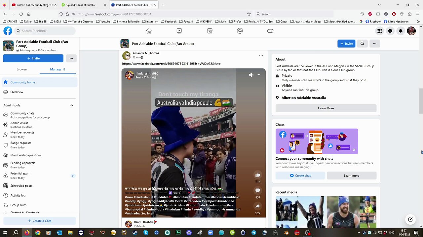This screenshot has height=237, width=423.
Task: Open WIKIPEDIA bookmarks folder
Action: tap(204, 22)
